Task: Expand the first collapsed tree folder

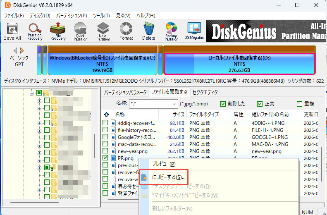Action: (x=39, y=101)
